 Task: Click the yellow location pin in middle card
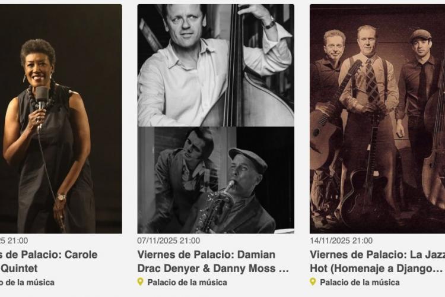[140, 282]
